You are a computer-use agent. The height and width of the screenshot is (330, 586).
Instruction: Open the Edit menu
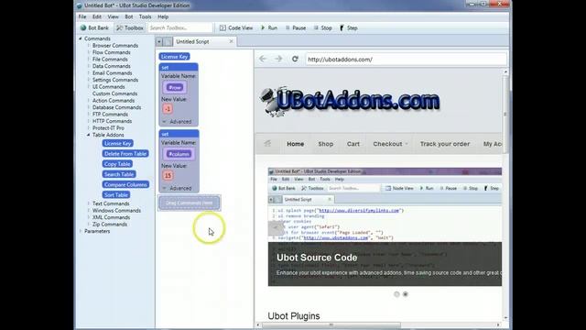click(97, 16)
